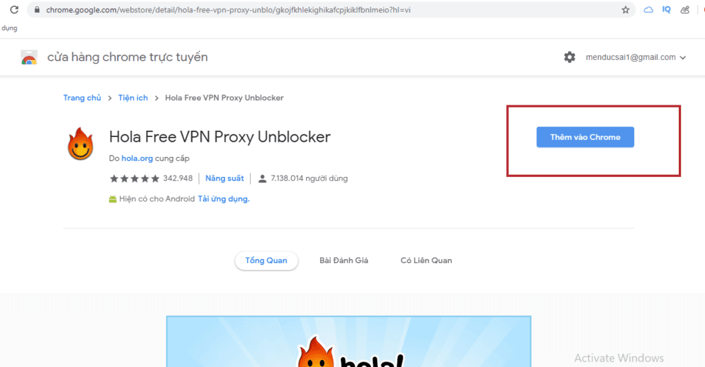
Task: Click the Hola flame extension icon
Action: point(81,144)
